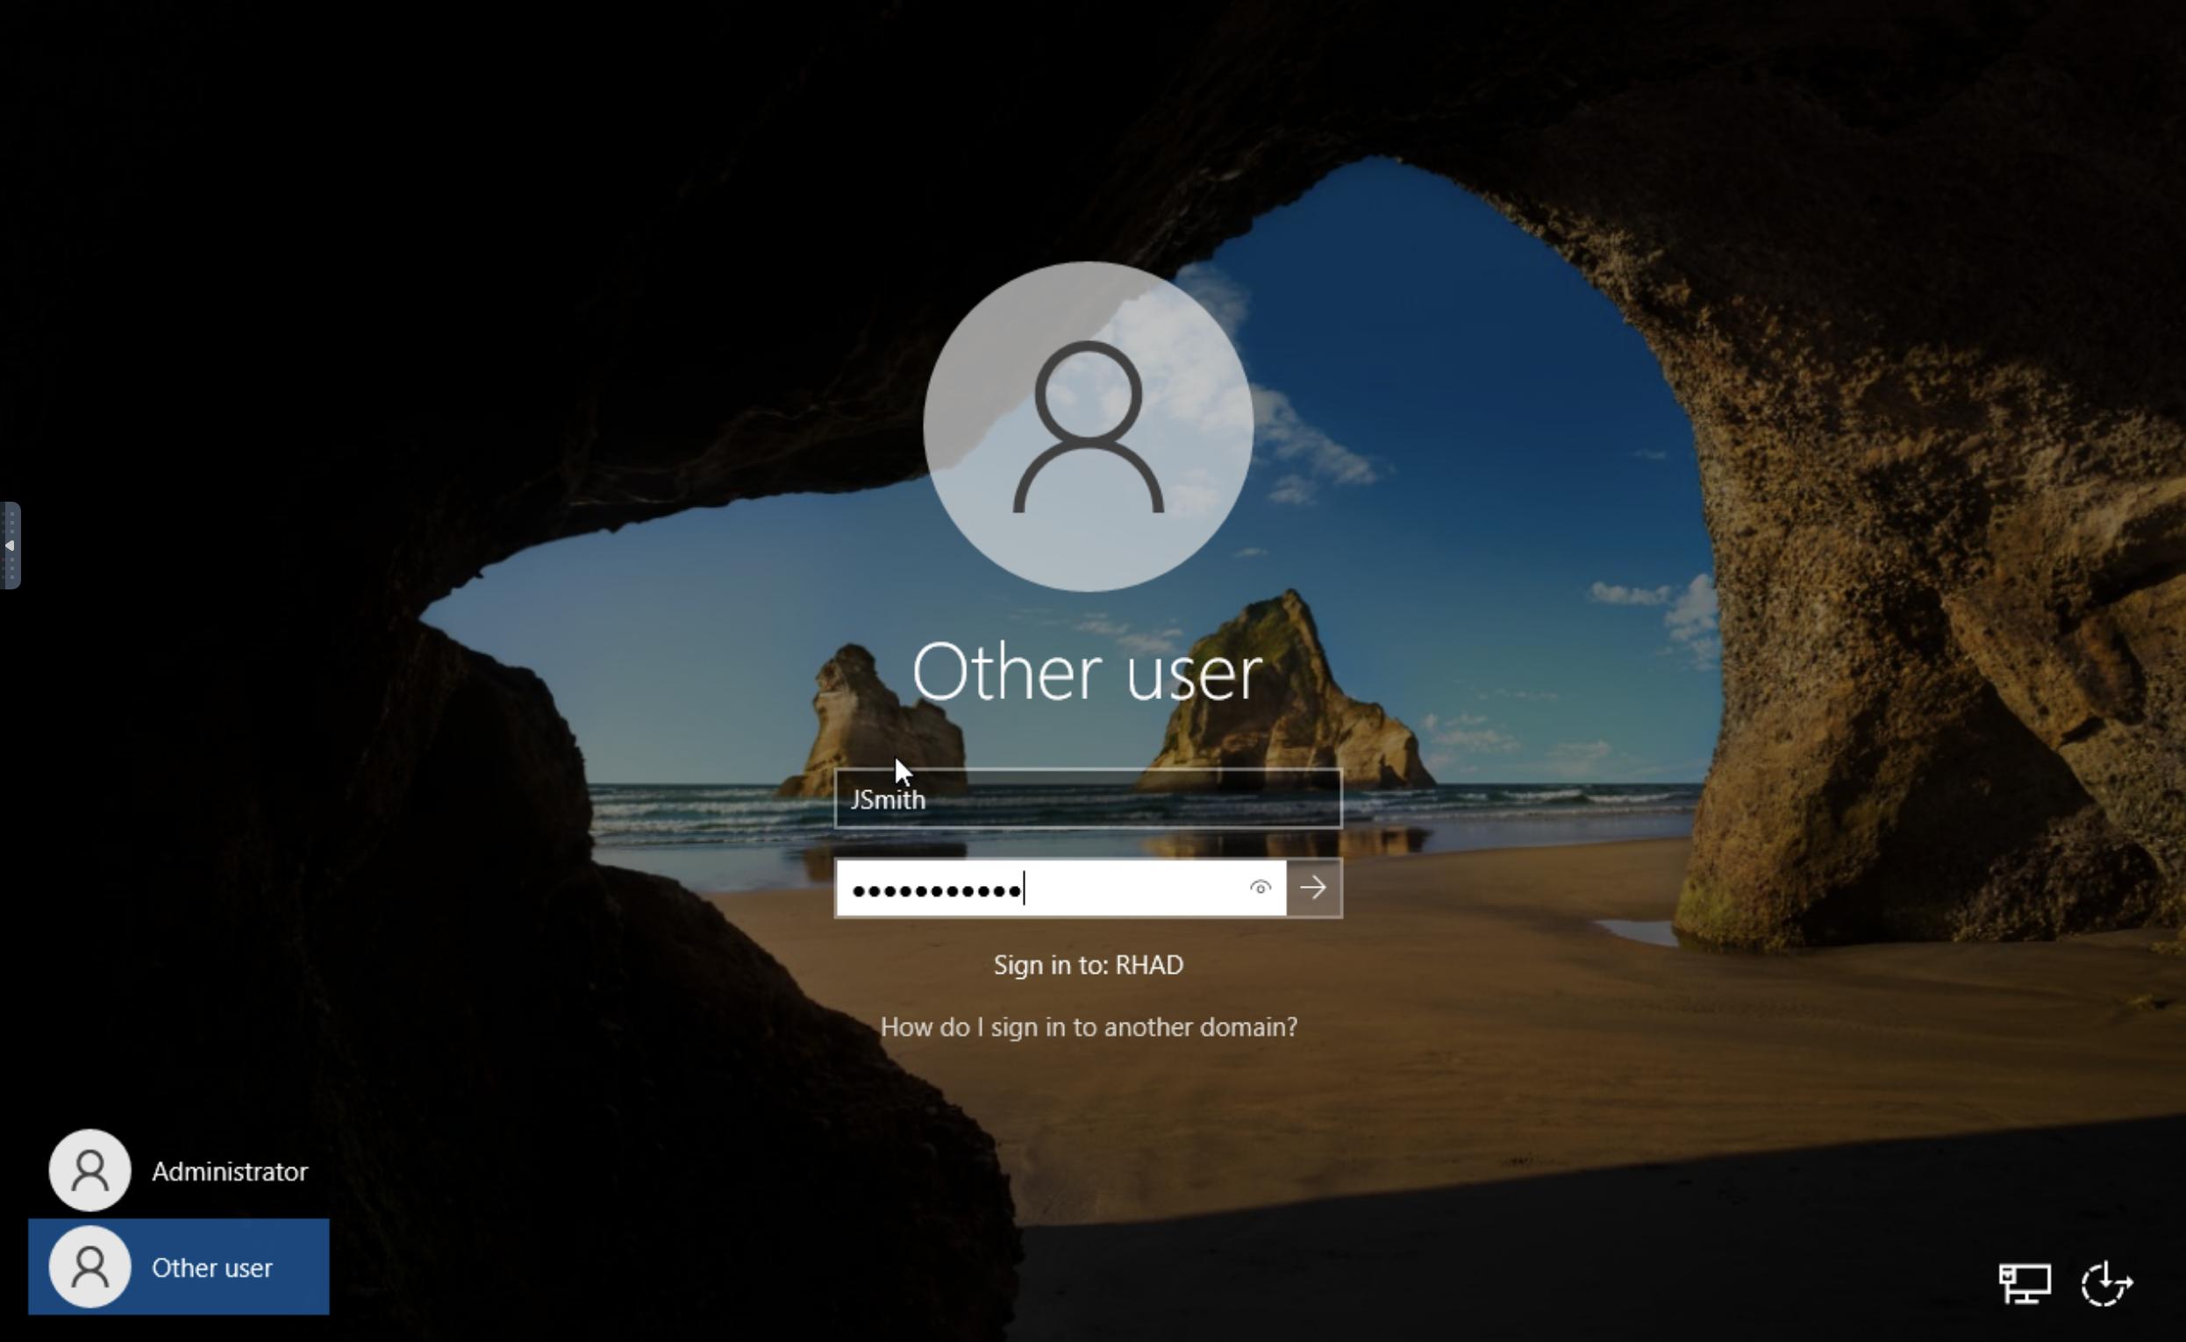Open 'How do I sign in to another domain?' link

1088,1027
